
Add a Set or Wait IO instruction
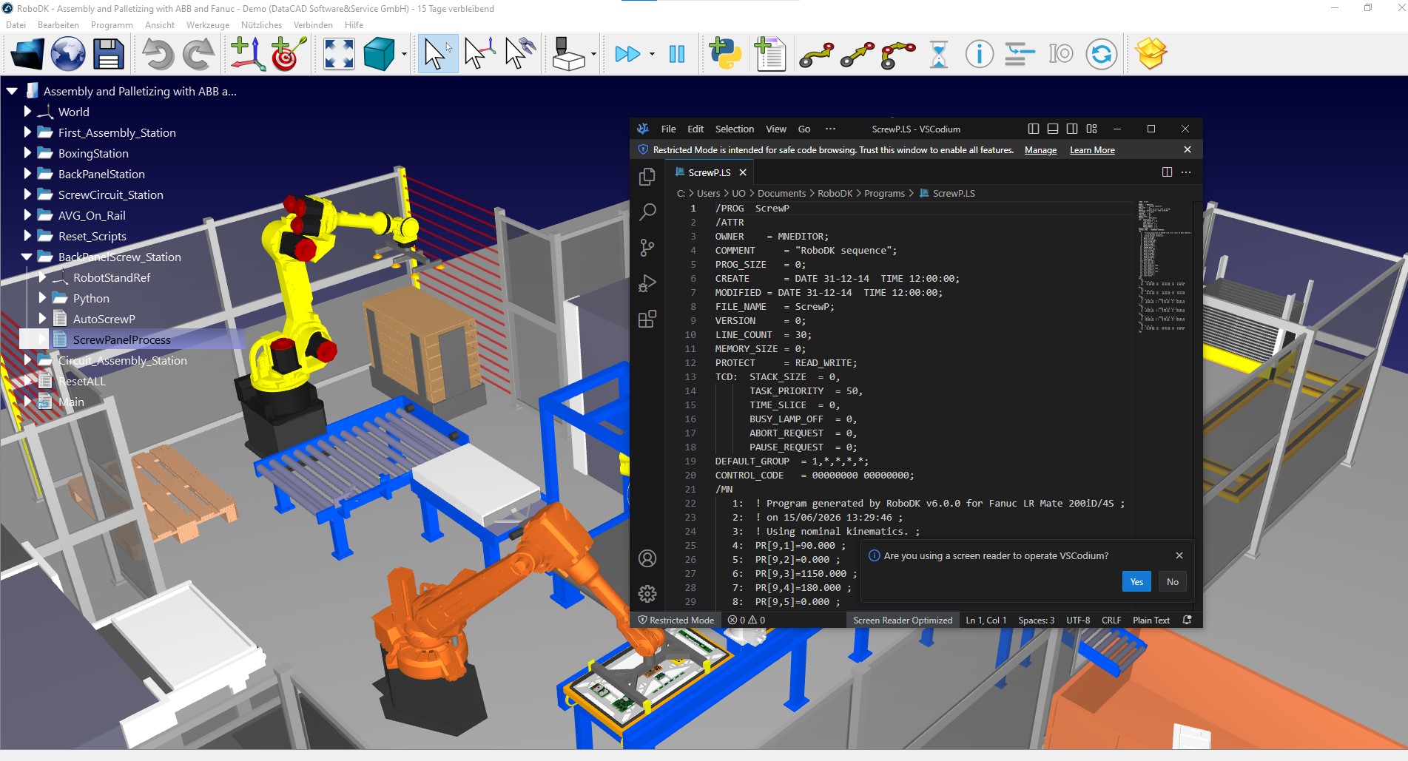(1061, 54)
